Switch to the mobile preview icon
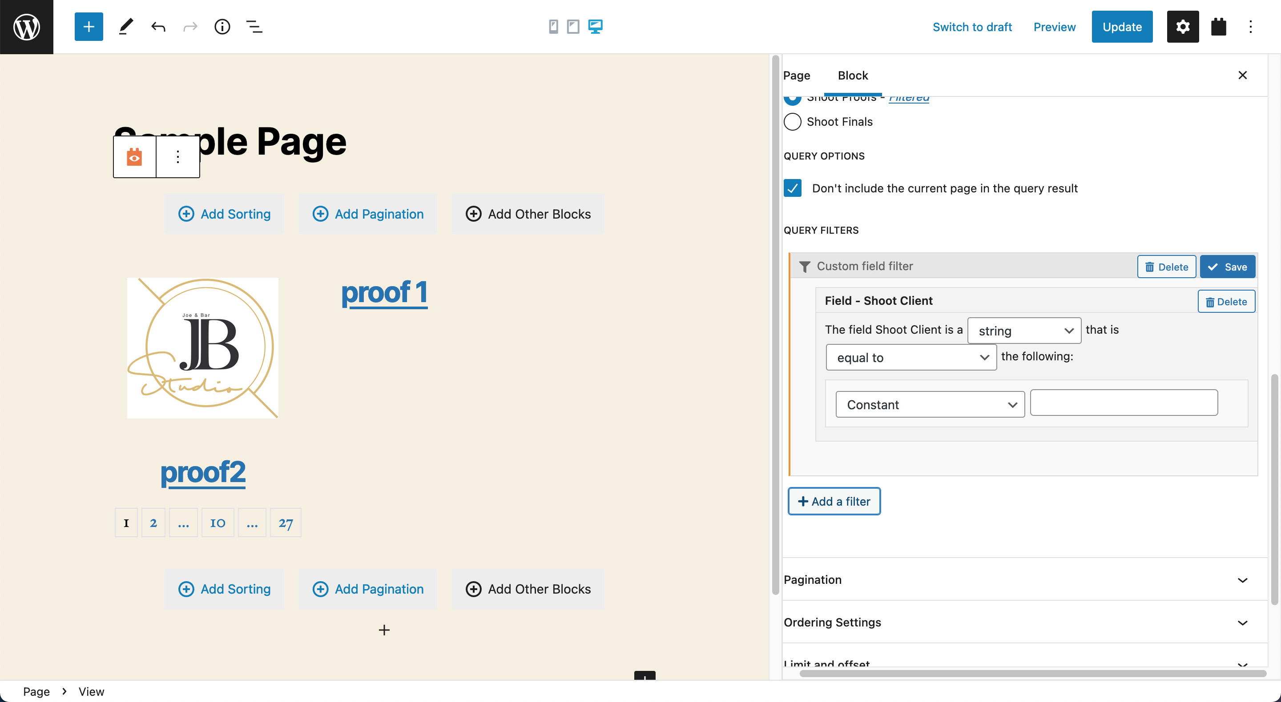This screenshot has width=1281, height=702. [x=553, y=26]
